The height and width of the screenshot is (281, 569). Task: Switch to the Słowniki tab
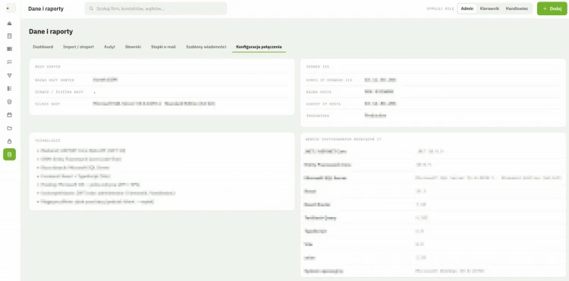[133, 47]
